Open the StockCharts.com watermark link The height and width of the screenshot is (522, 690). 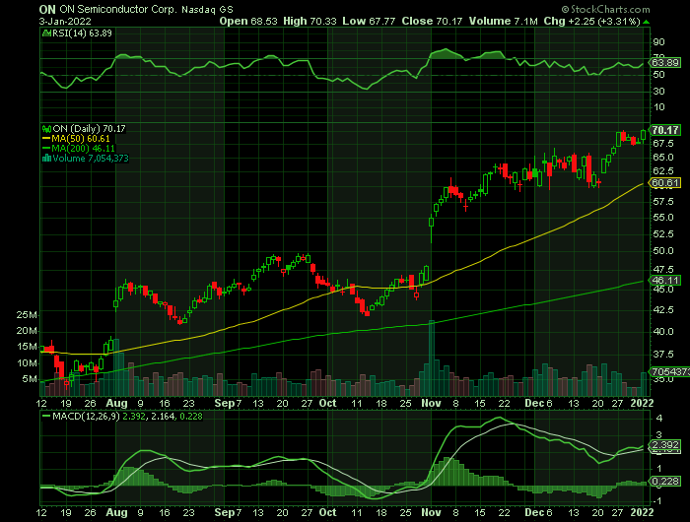point(638,8)
